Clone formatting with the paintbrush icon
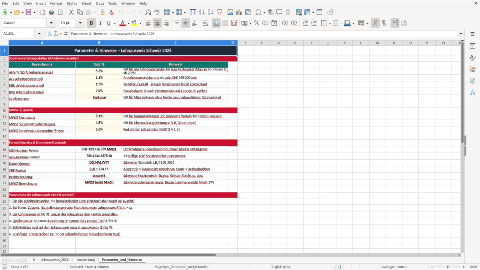 click(x=102, y=12)
